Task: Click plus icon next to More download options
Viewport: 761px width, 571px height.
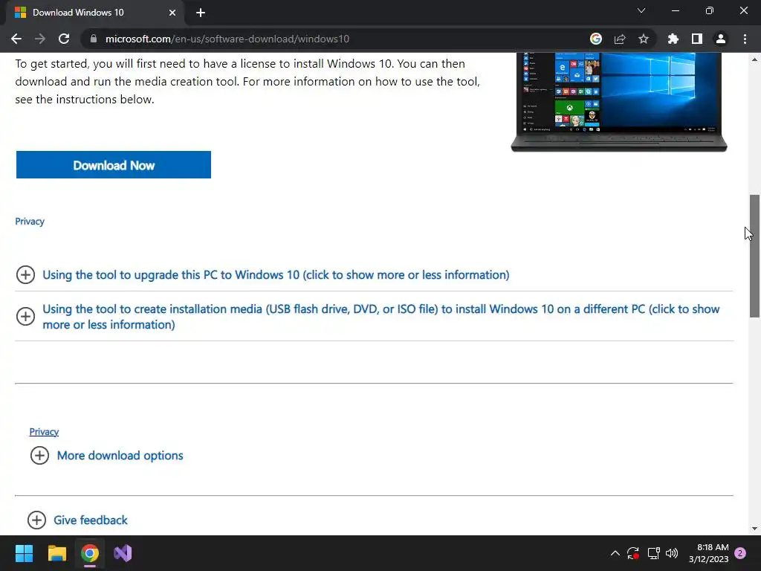Action: 40,456
